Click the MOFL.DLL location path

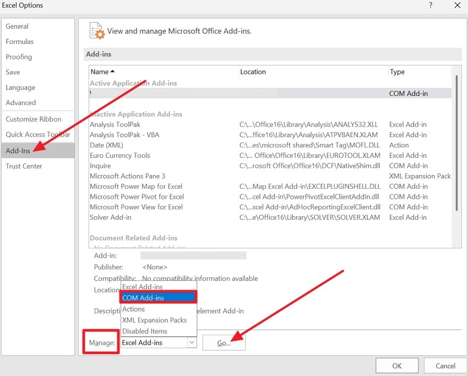pos(309,145)
